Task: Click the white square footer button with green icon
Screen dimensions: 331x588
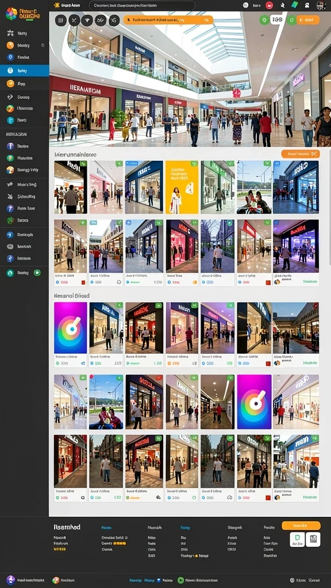Action: click(x=297, y=539)
